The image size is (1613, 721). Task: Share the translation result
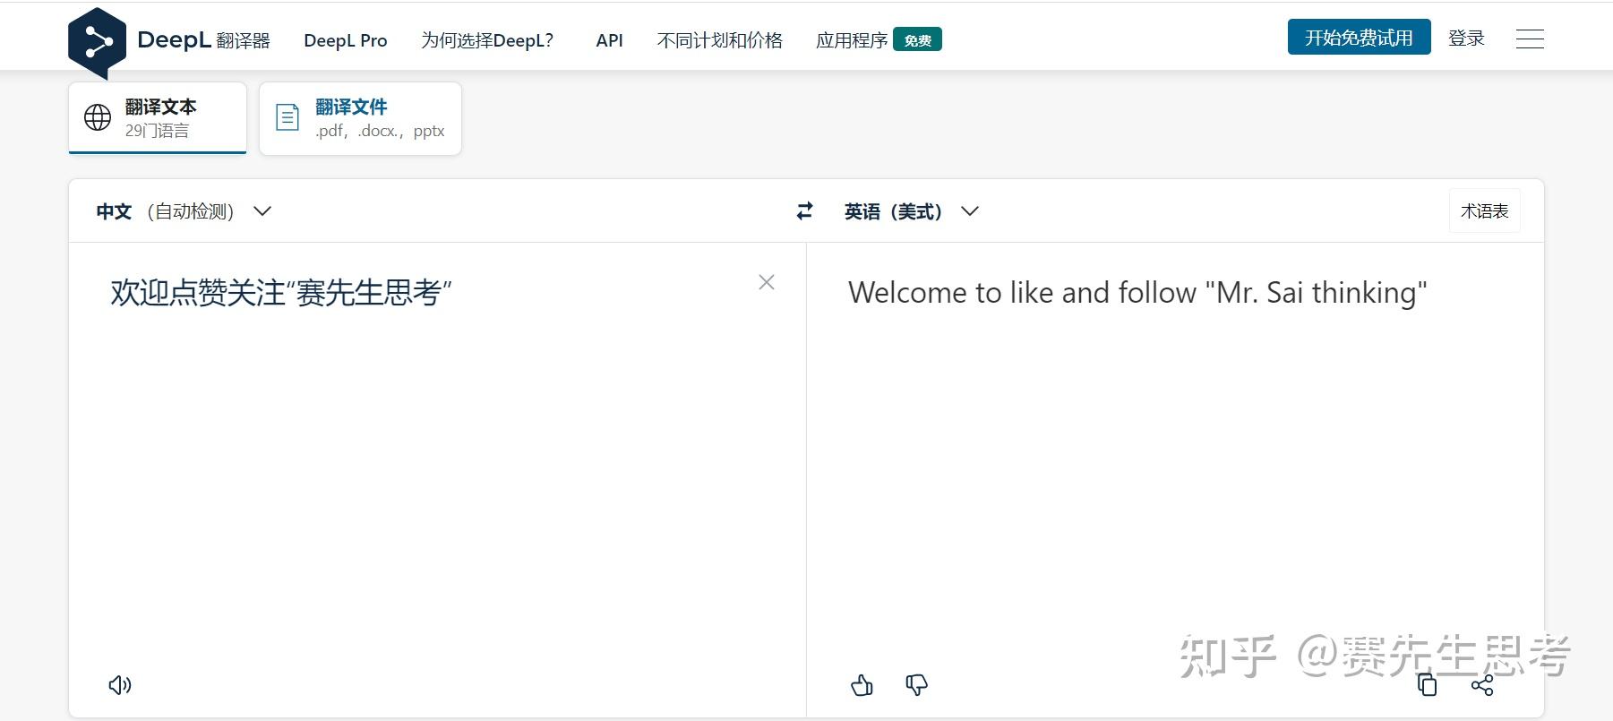[1482, 685]
